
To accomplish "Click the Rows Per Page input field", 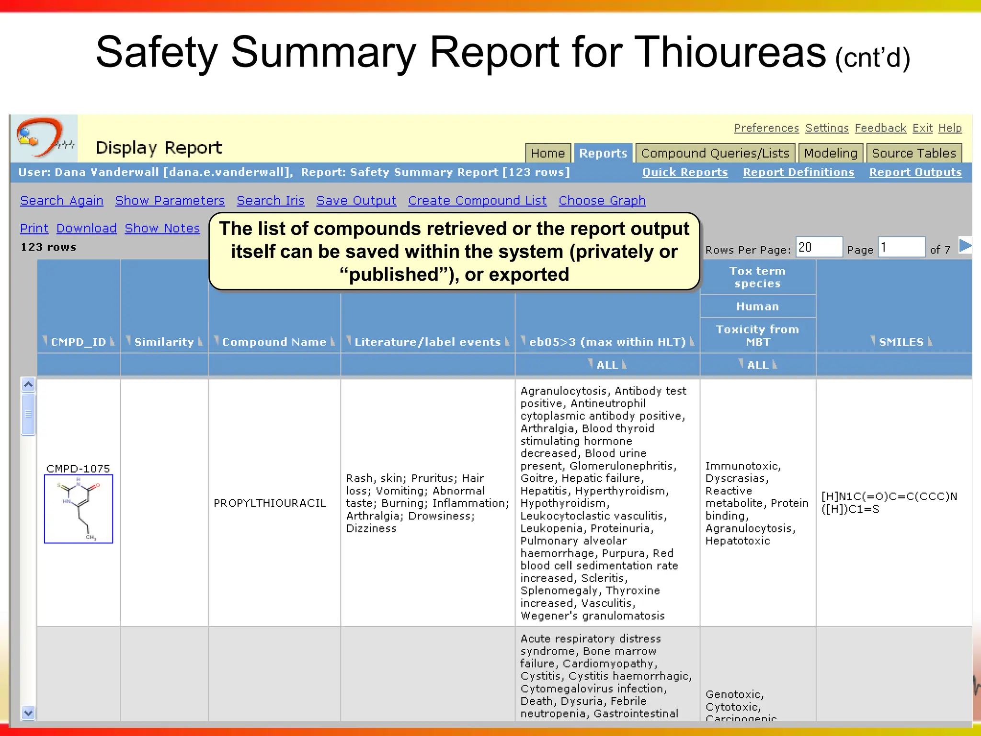I will click(x=819, y=247).
